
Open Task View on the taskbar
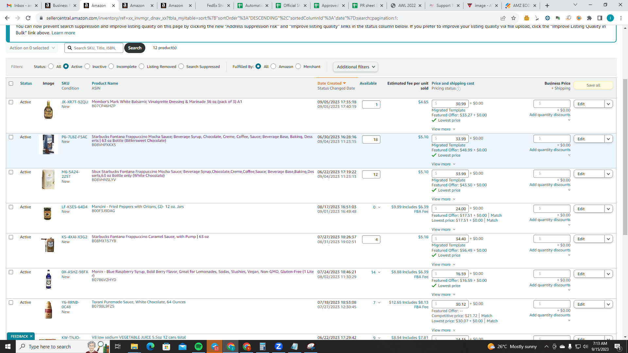pos(118,346)
